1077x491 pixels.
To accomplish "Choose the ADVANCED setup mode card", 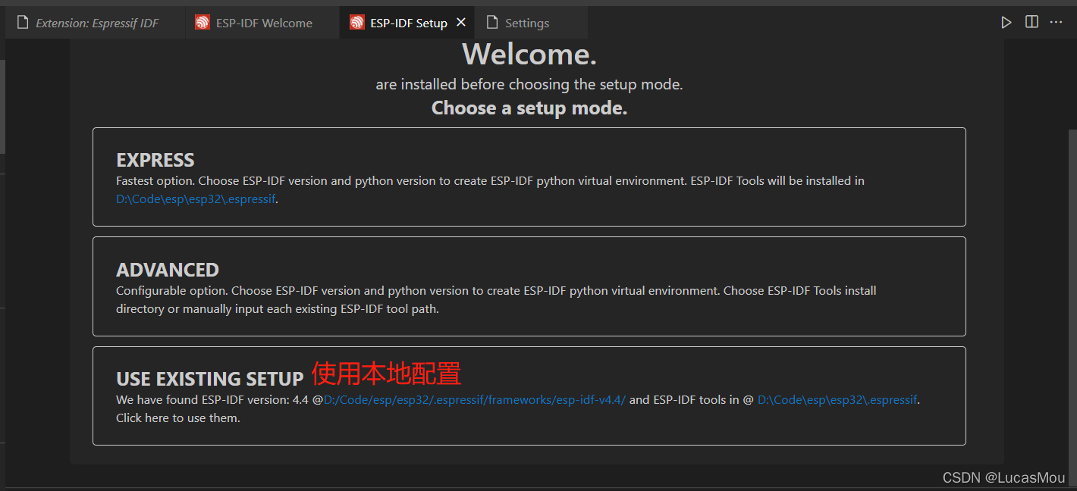I will click(x=529, y=286).
